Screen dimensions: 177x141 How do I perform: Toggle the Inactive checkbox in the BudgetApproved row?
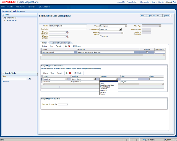147,52
